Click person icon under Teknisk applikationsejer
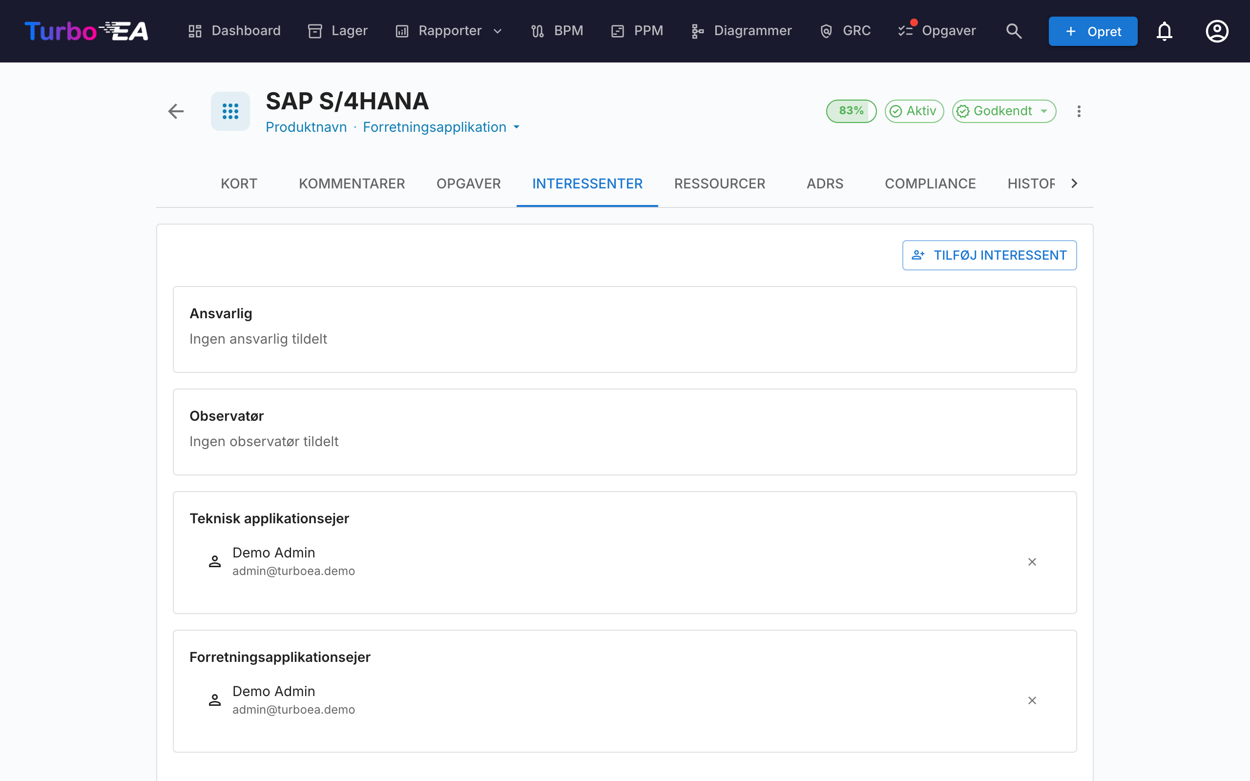 point(215,561)
